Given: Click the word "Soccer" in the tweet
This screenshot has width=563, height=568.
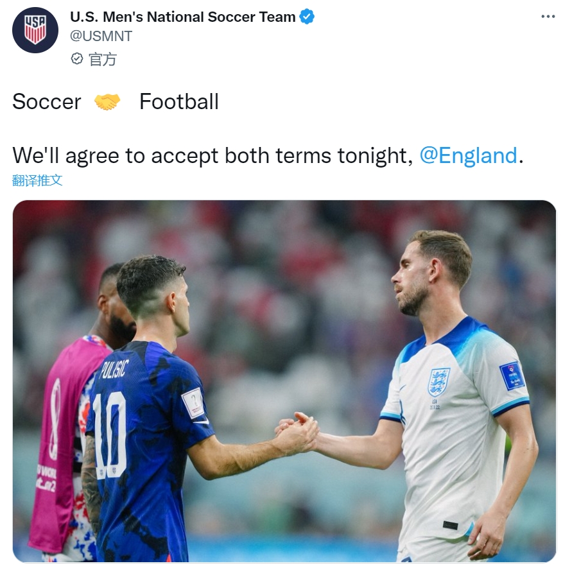Looking at the screenshot, I should pyautogui.click(x=46, y=101).
